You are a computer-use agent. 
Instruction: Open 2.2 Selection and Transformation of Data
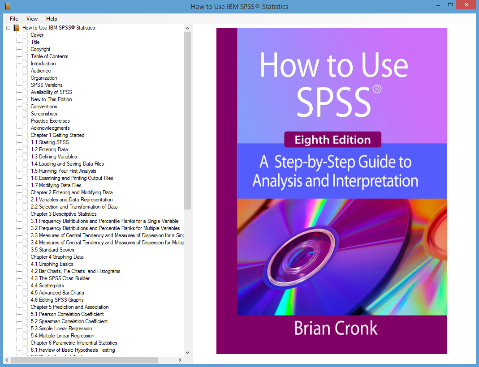pyautogui.click(x=74, y=207)
